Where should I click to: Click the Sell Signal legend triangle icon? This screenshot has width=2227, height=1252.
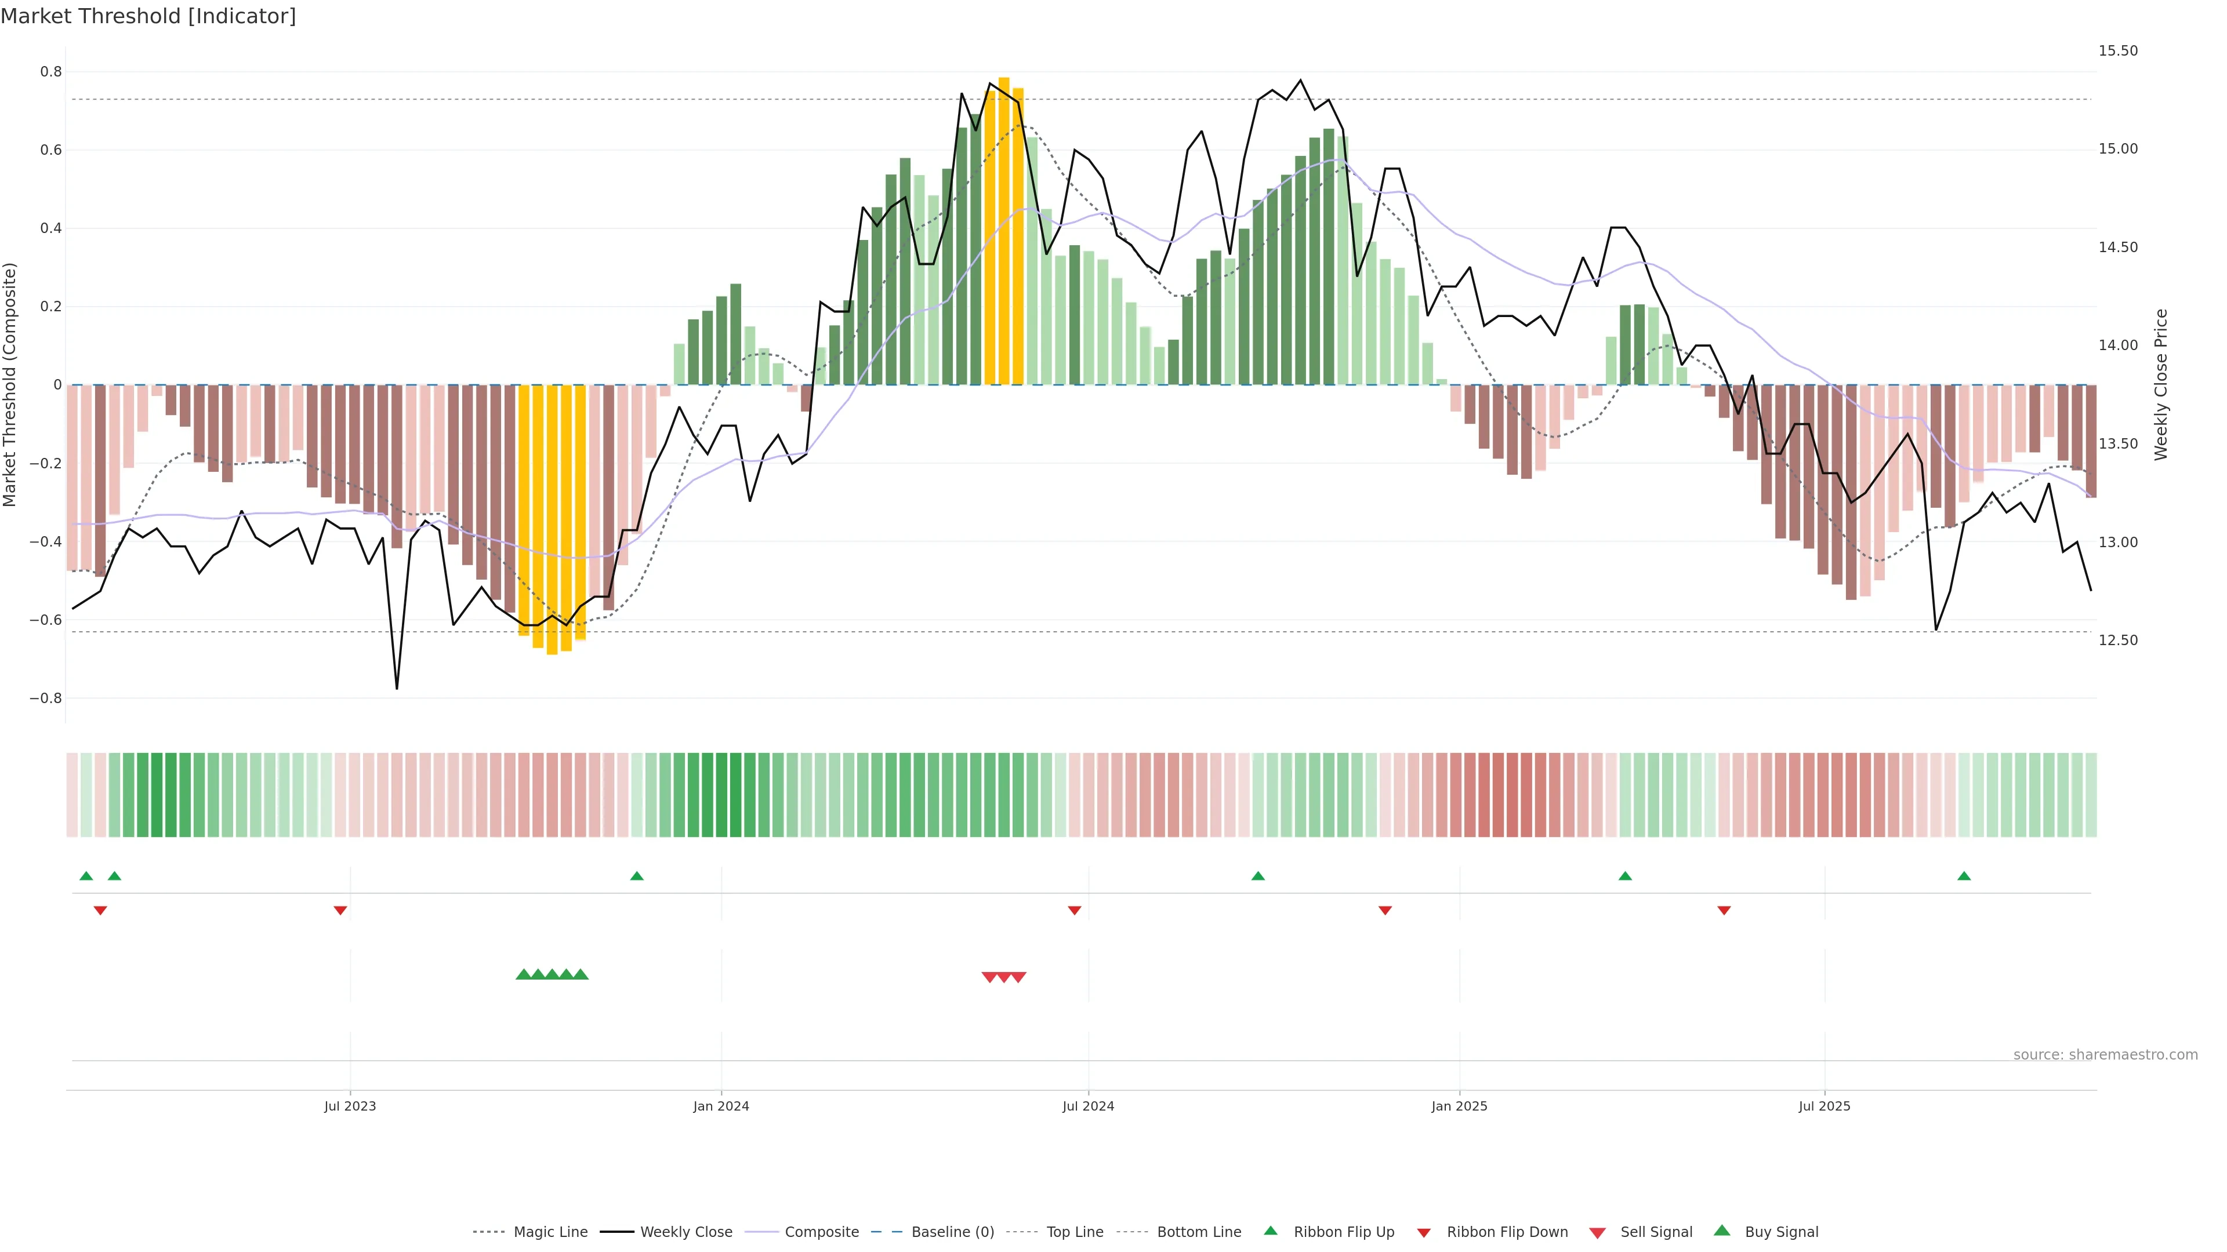(x=1598, y=1232)
